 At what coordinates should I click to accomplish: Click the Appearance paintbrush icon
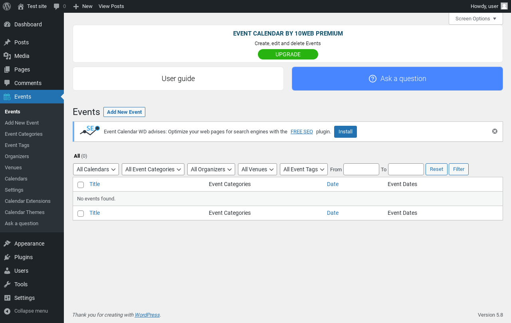point(7,244)
